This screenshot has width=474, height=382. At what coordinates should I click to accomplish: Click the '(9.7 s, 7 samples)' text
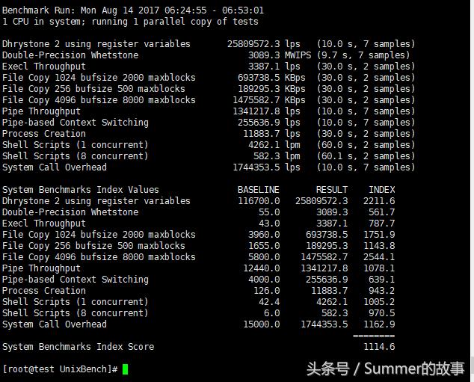click(363, 55)
